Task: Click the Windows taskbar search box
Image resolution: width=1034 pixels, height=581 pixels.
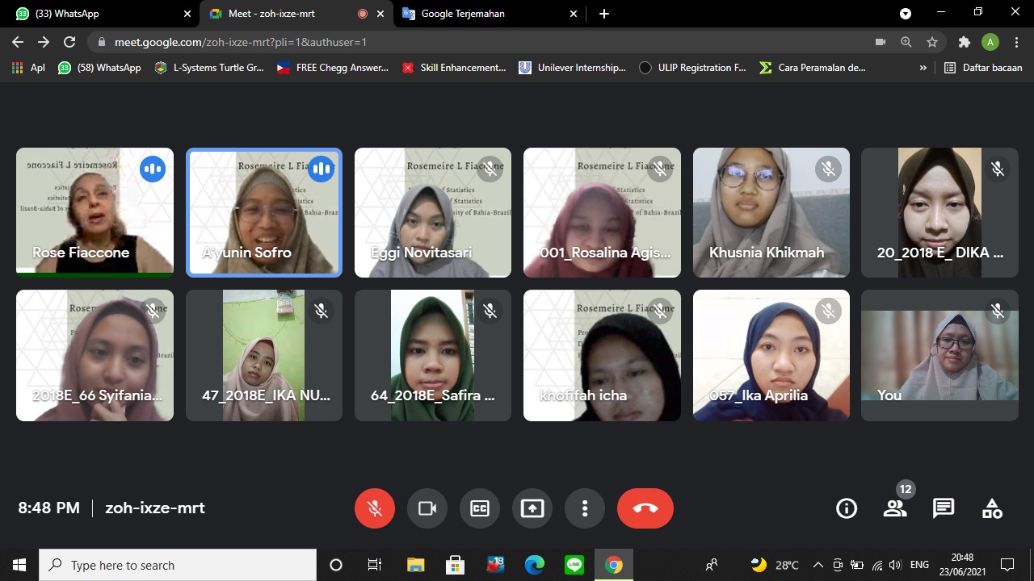Action: click(x=178, y=565)
